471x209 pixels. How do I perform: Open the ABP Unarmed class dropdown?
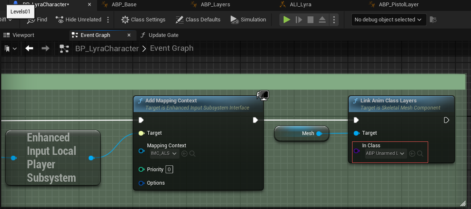[386, 154]
